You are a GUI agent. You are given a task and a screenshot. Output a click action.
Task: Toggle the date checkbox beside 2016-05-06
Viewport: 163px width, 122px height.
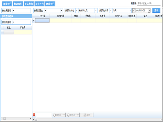click(x=134, y=10)
